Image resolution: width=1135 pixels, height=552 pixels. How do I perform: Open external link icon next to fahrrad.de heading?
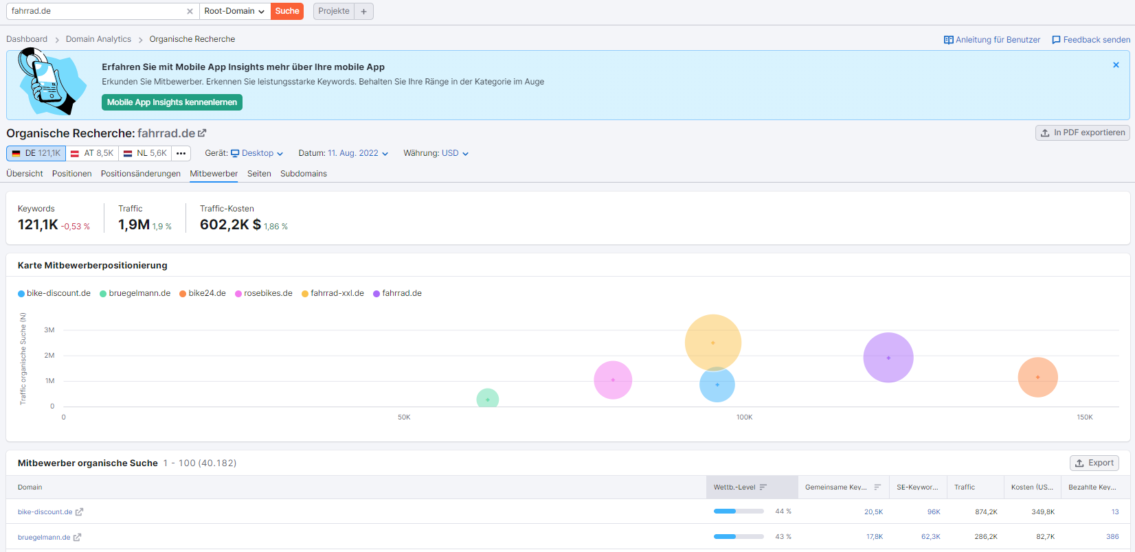tap(202, 133)
